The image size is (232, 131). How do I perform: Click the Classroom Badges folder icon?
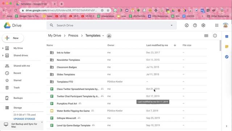(x=52, y=67)
